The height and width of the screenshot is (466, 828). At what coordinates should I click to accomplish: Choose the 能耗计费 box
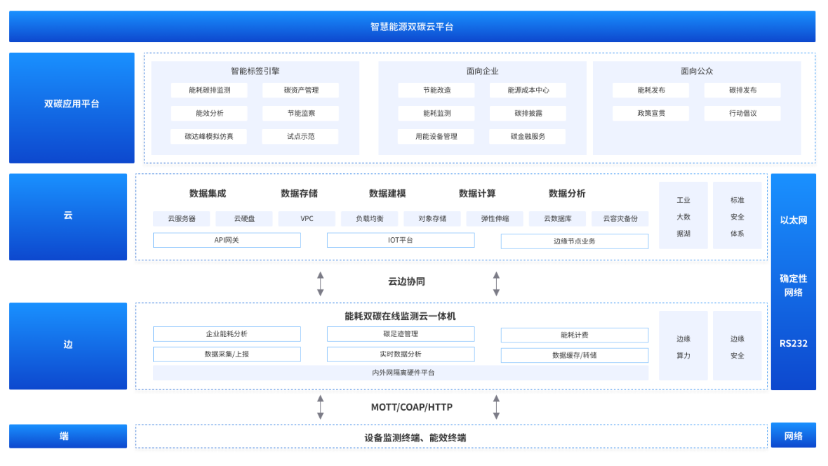(575, 335)
